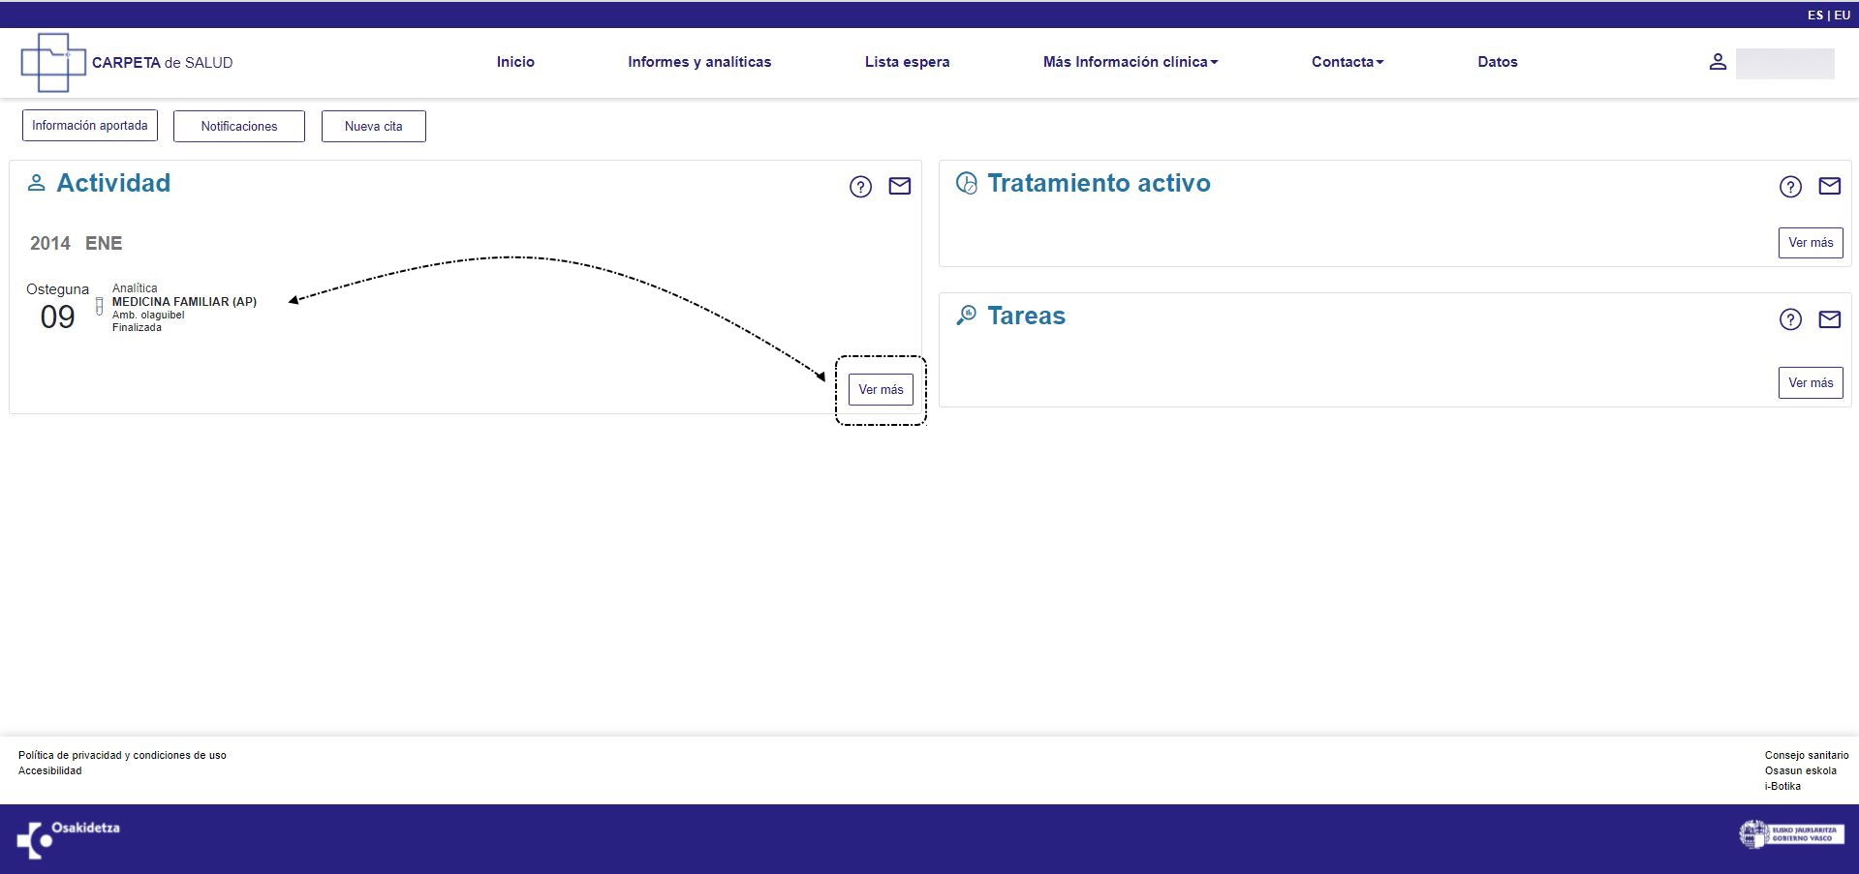1859x874 pixels.
Task: Expand Más Información clínica dropdown
Action: click(x=1130, y=62)
